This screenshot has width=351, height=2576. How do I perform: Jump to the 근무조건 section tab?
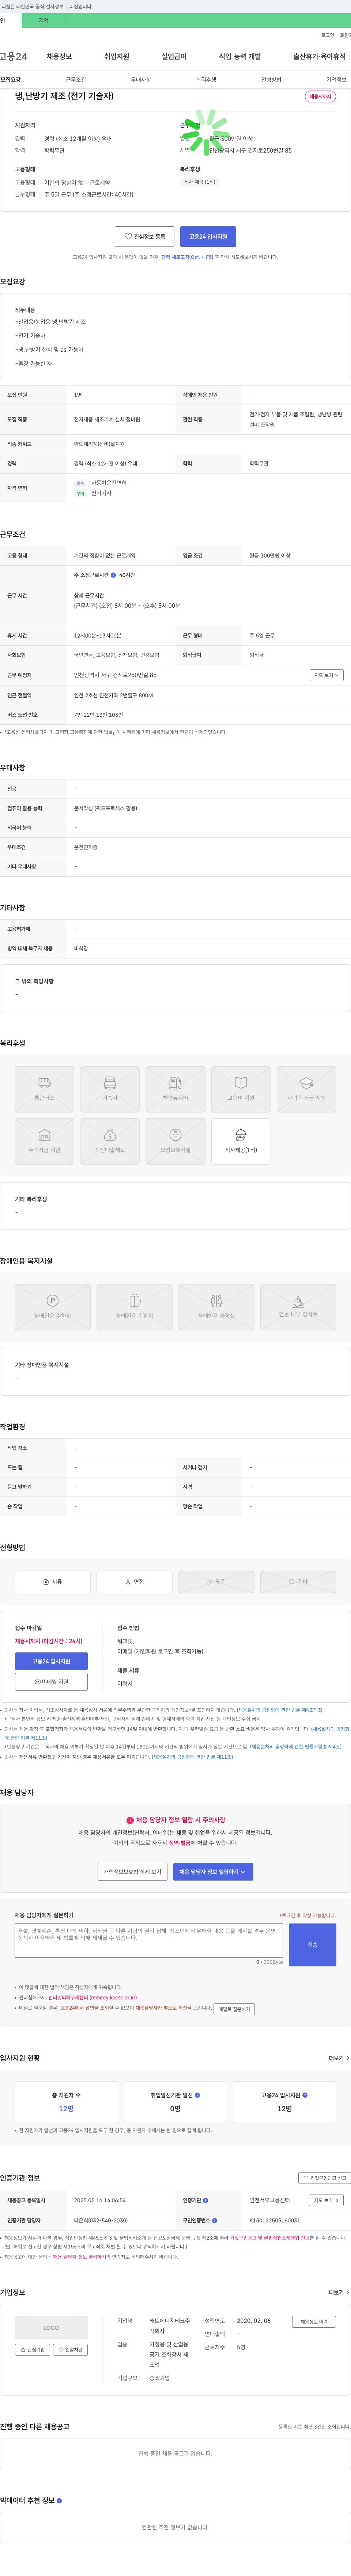point(76,80)
